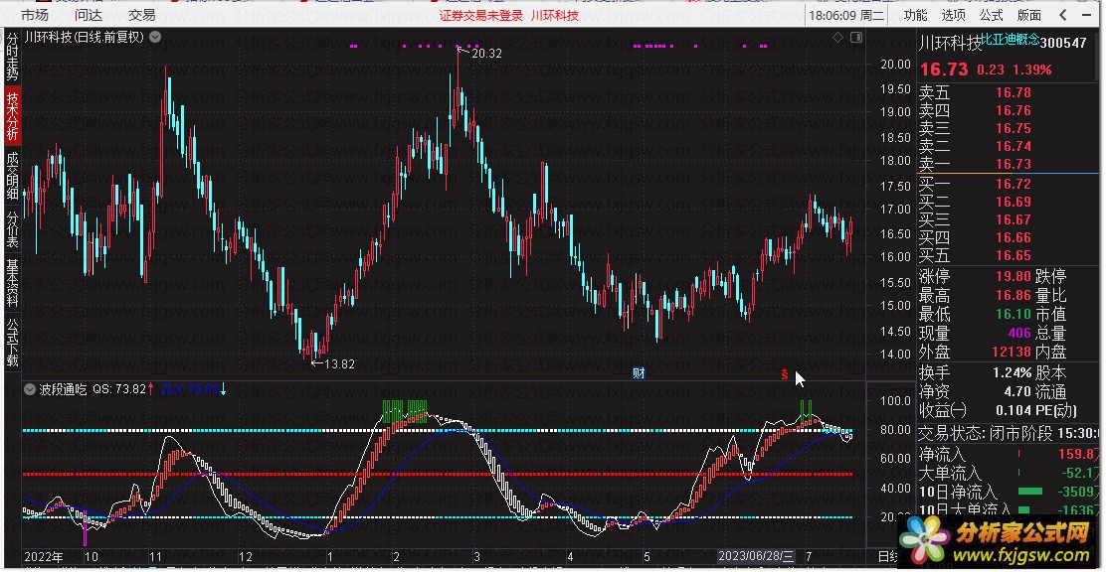
Task: Click the 比亚迪概念 concept tag
Action: pyautogui.click(x=1011, y=40)
